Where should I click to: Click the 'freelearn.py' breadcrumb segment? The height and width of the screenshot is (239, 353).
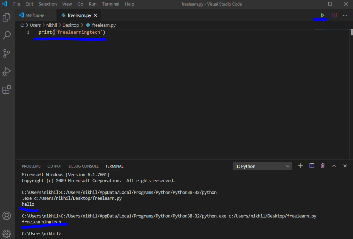(x=101, y=25)
